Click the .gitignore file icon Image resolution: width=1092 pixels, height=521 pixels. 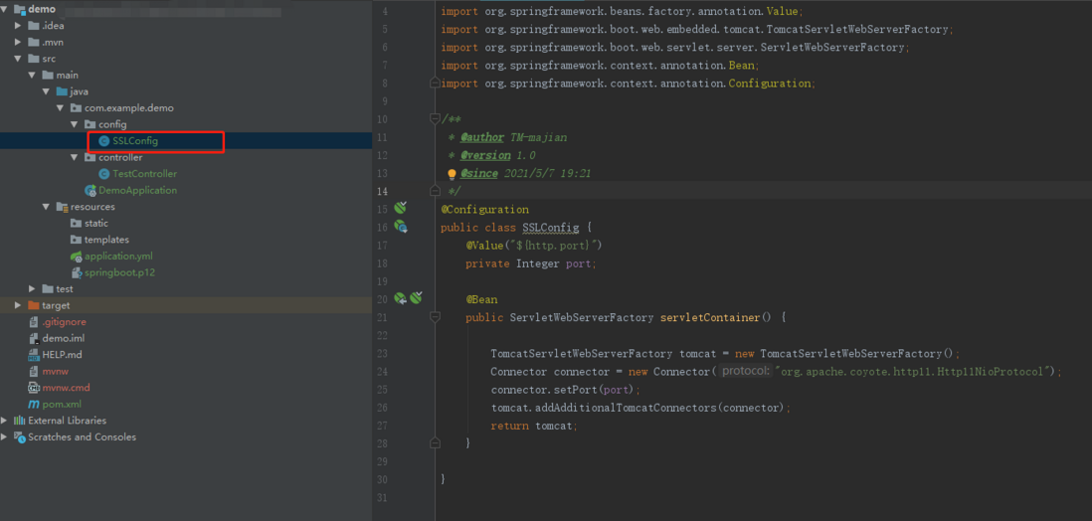[x=34, y=322]
